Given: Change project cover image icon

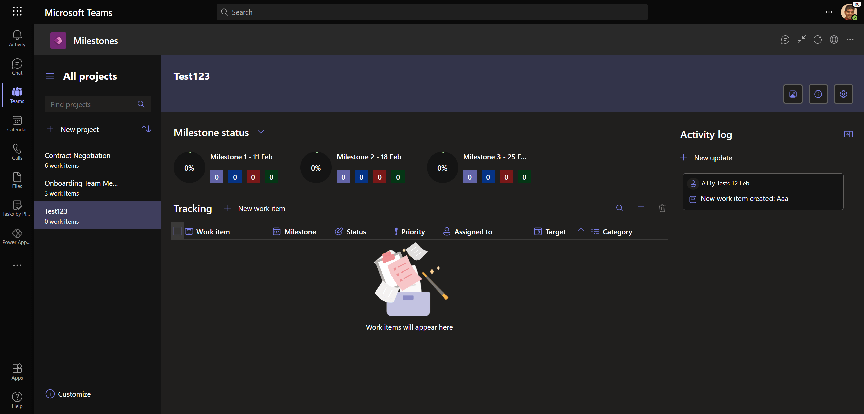Looking at the screenshot, I should pos(792,94).
